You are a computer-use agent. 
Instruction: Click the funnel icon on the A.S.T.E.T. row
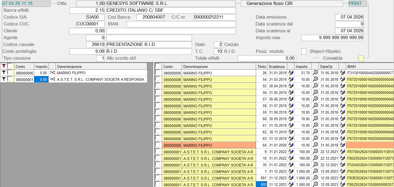click(x=4, y=79)
